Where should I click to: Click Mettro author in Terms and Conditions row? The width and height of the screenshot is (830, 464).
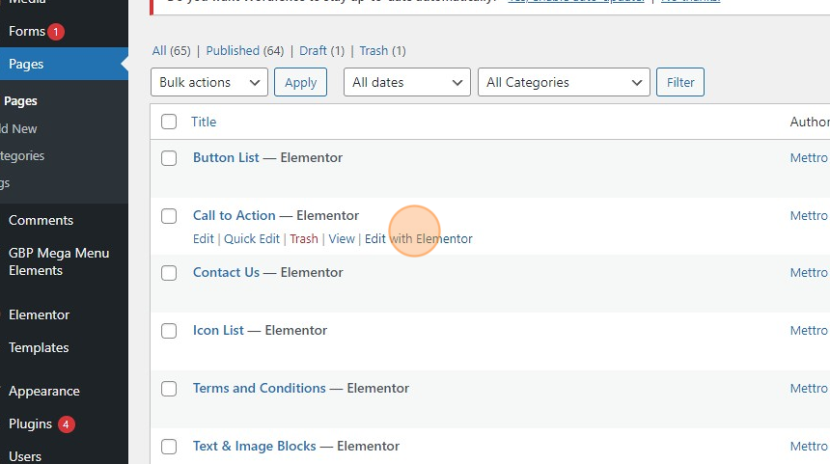(809, 388)
